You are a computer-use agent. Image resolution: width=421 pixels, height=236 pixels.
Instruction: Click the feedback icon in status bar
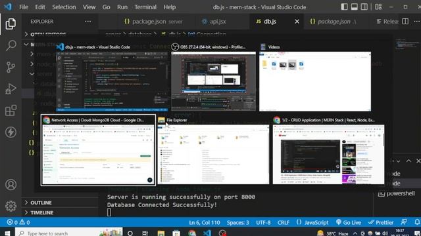pos(404,222)
